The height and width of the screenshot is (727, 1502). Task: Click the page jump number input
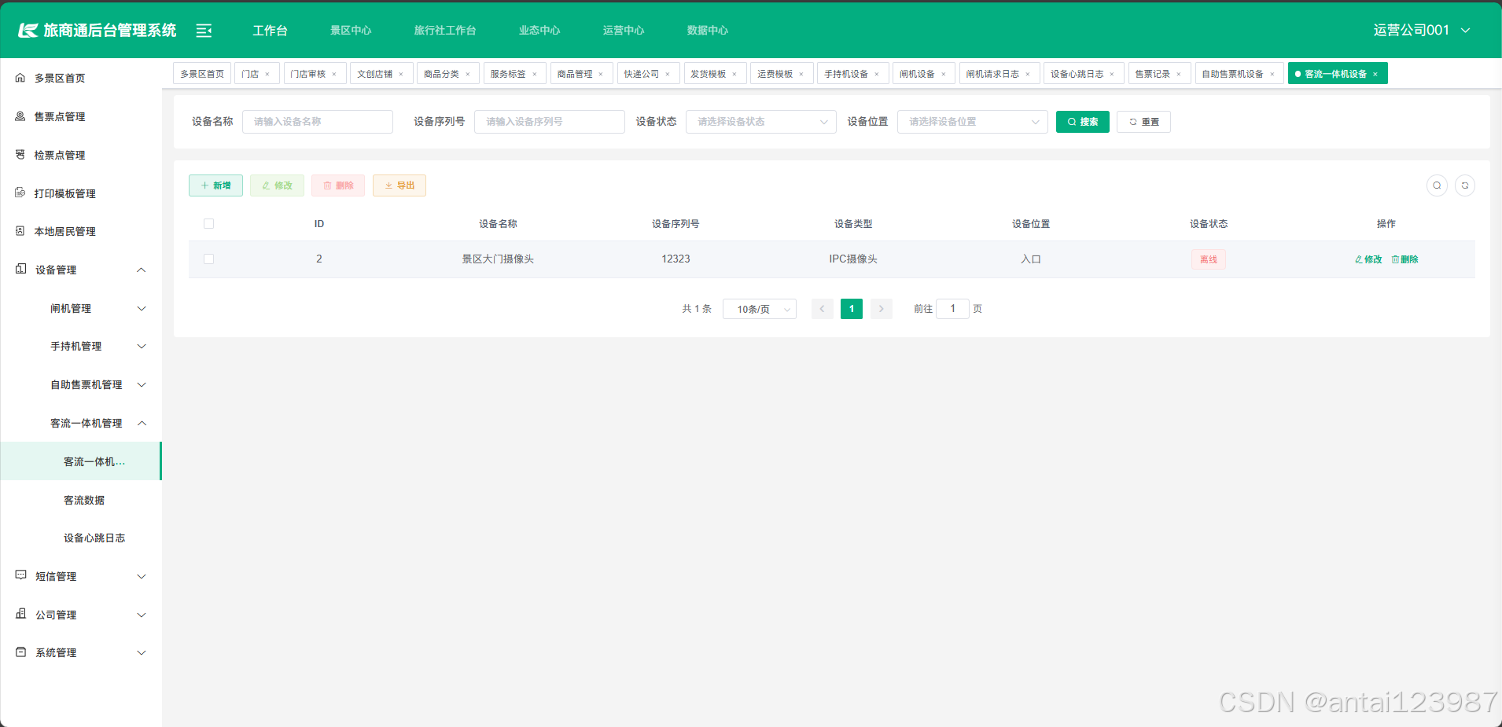click(952, 309)
